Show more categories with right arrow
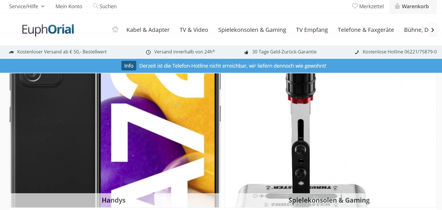Screen dimensions: 442x210 [433, 30]
